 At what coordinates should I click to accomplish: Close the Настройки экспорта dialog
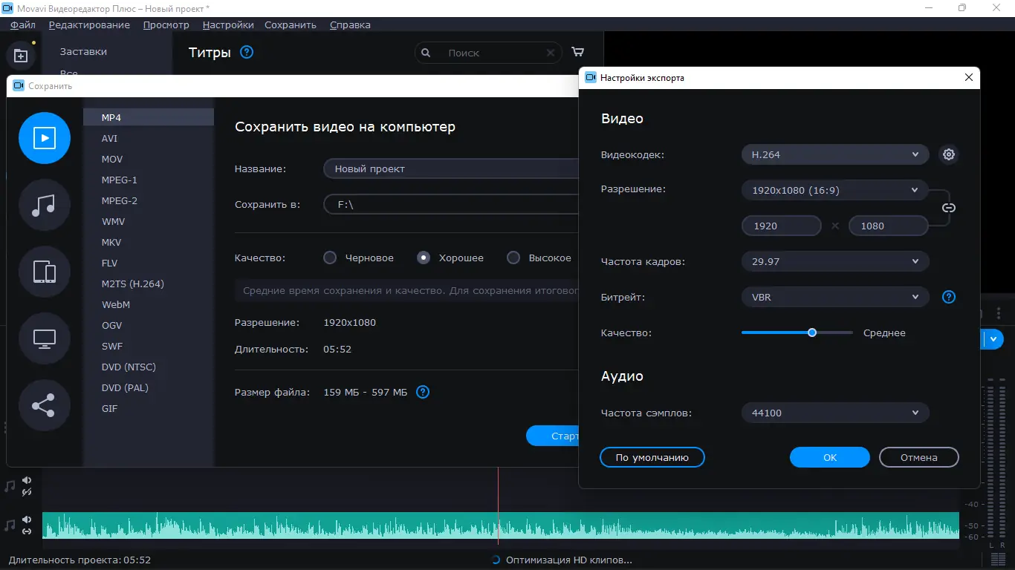pos(969,77)
